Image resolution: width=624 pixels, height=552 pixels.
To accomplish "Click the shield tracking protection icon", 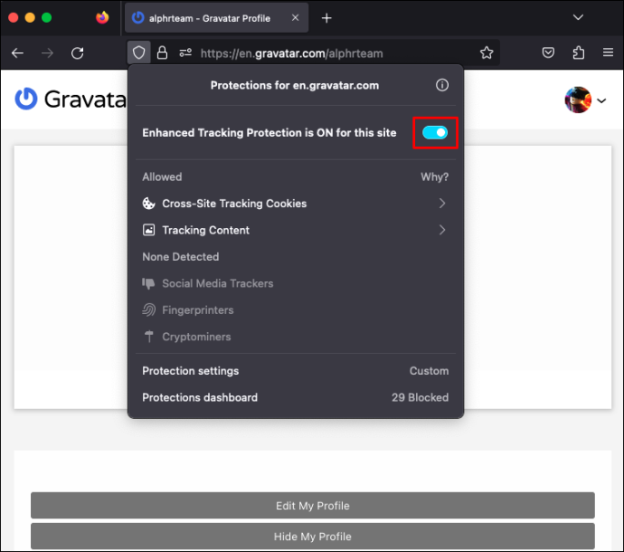I will tap(139, 52).
